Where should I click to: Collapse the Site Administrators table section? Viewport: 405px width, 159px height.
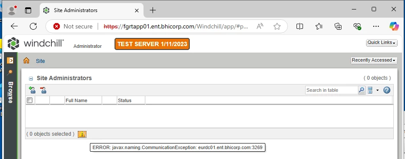click(x=31, y=78)
